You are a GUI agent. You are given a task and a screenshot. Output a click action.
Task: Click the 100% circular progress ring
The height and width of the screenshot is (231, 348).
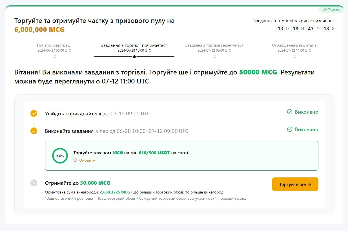coord(60,156)
